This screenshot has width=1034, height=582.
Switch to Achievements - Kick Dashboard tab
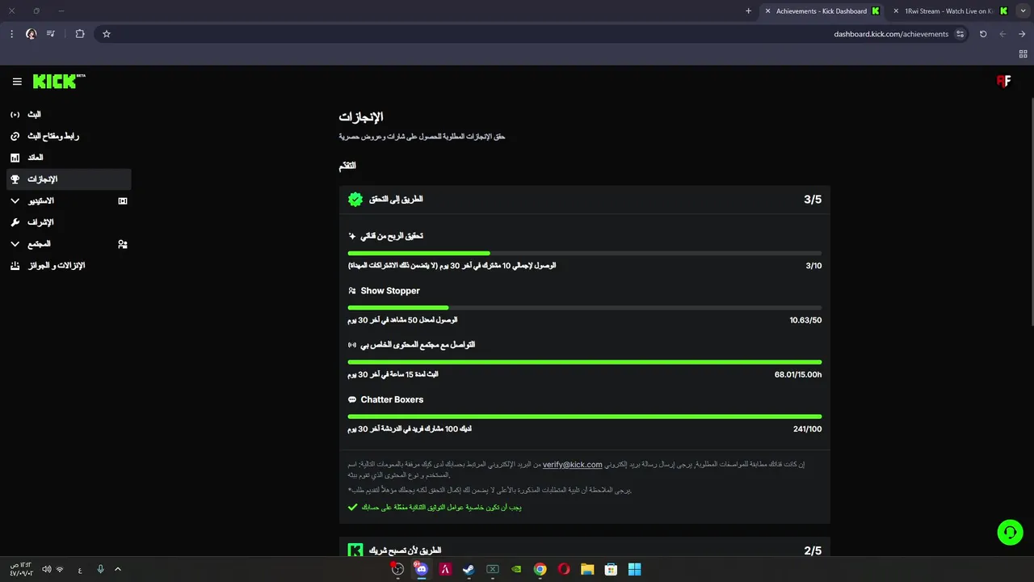click(x=822, y=11)
